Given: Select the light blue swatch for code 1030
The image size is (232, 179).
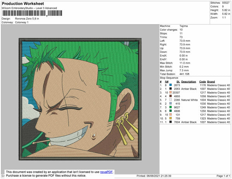Looking at the screenshot, I should pos(171,104).
